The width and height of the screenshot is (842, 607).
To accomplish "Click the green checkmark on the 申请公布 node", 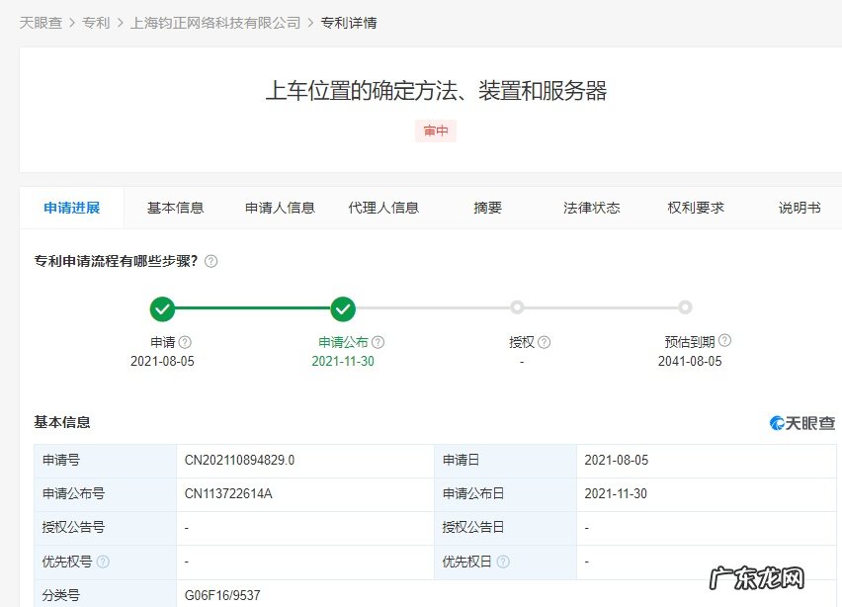I will (x=343, y=308).
